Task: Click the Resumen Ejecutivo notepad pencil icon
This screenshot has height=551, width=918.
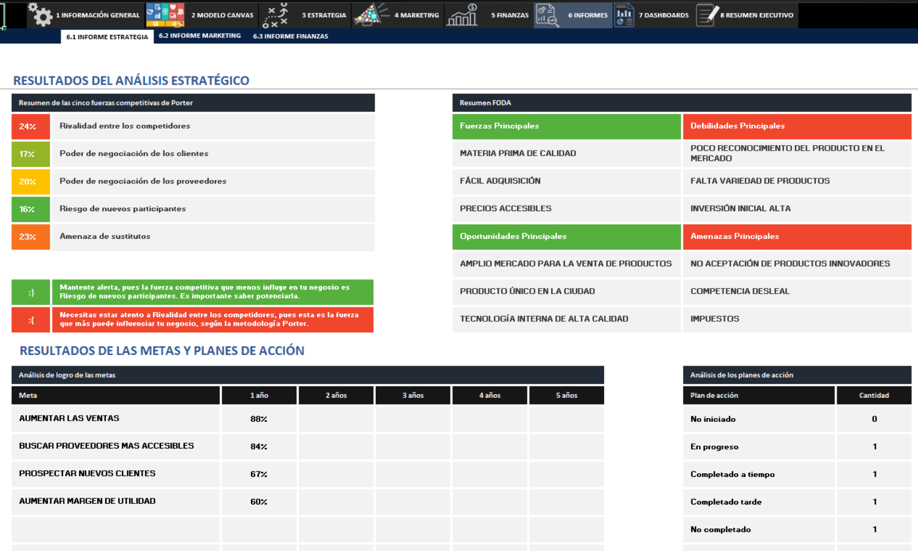Action: [707, 15]
